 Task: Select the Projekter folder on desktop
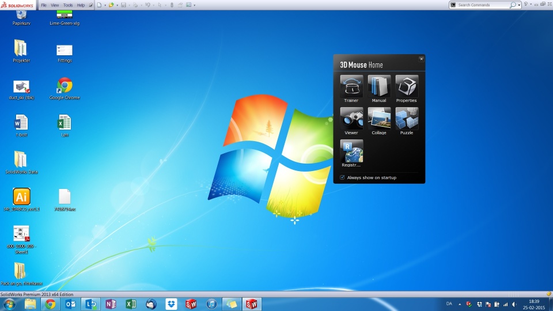pyautogui.click(x=21, y=51)
